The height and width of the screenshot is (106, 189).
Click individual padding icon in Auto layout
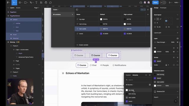(x=177, y=27)
